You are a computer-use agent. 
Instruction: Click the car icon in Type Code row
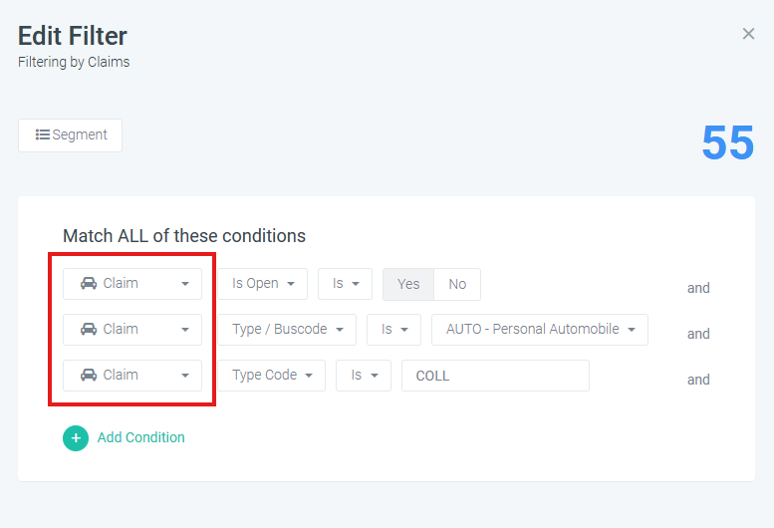[x=89, y=375]
